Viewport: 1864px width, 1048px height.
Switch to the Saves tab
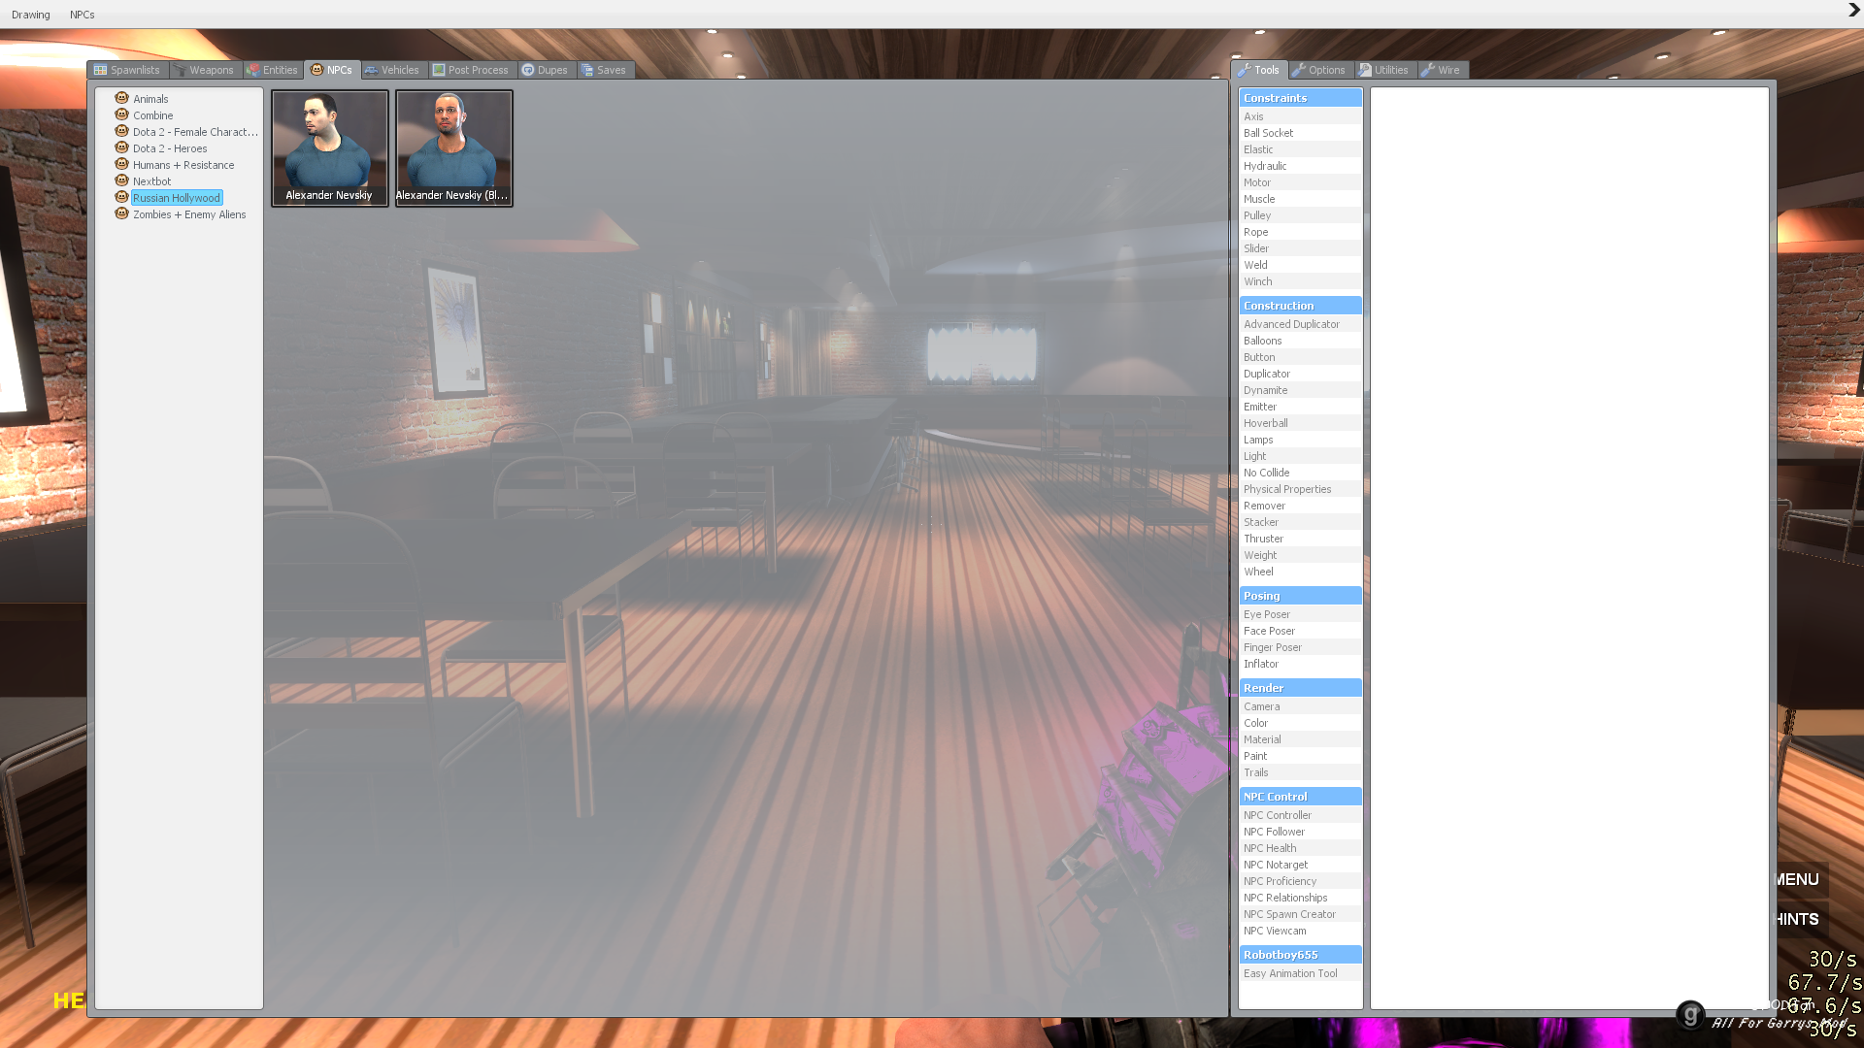pos(605,70)
